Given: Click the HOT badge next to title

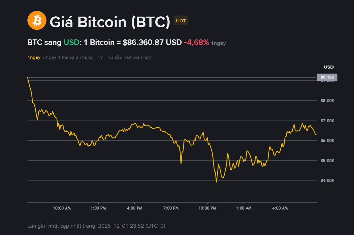Looking at the screenshot, I should click(181, 21).
